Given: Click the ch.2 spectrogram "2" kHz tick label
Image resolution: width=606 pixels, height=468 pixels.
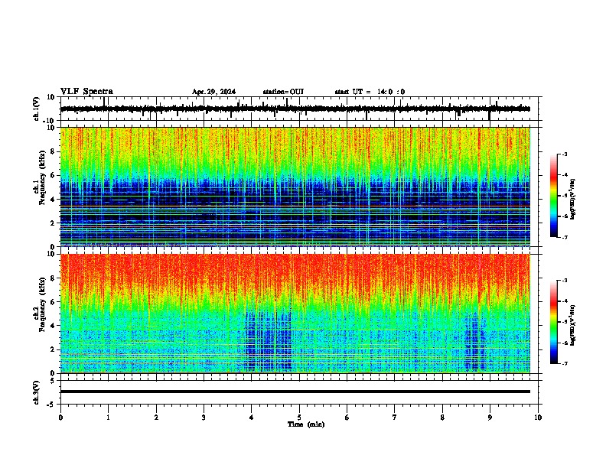Looking at the screenshot, I should pyautogui.click(x=53, y=349).
